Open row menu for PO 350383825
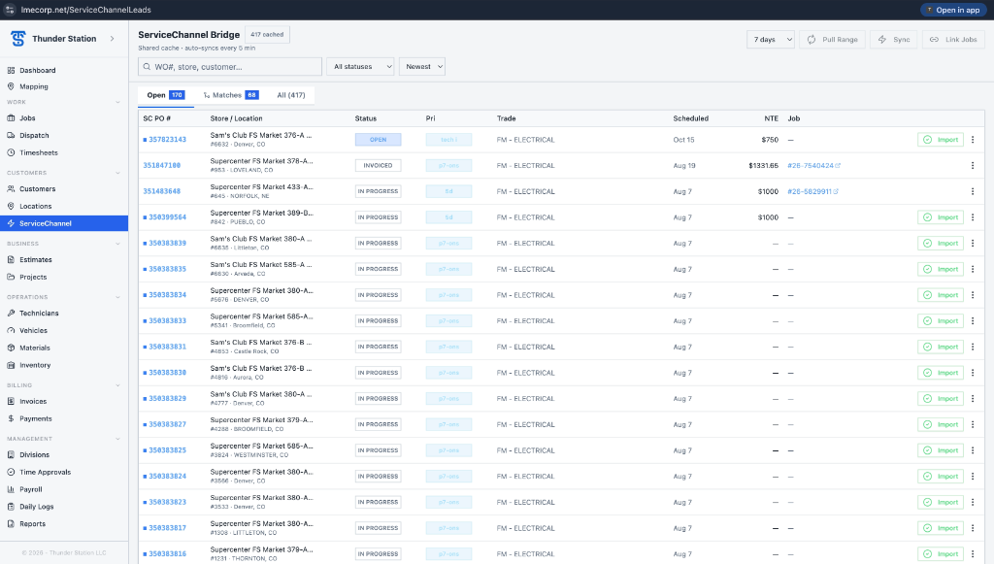This screenshot has height=564, width=994. pyautogui.click(x=973, y=450)
